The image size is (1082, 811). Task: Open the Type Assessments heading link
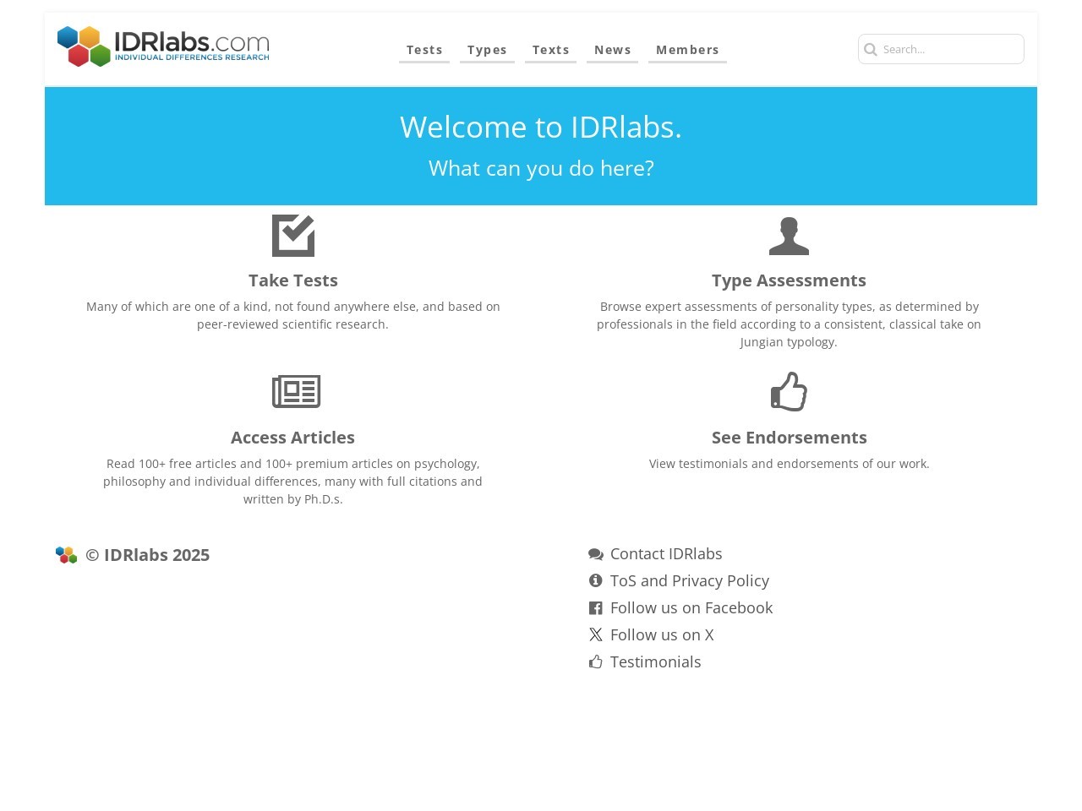click(x=789, y=280)
